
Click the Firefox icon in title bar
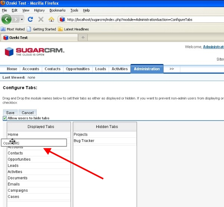click(x=3, y=3)
